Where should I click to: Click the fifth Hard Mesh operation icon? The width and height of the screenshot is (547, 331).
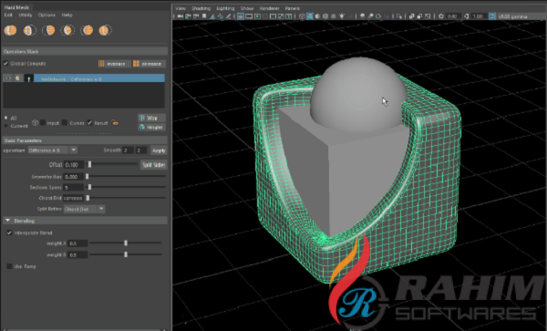(x=87, y=30)
